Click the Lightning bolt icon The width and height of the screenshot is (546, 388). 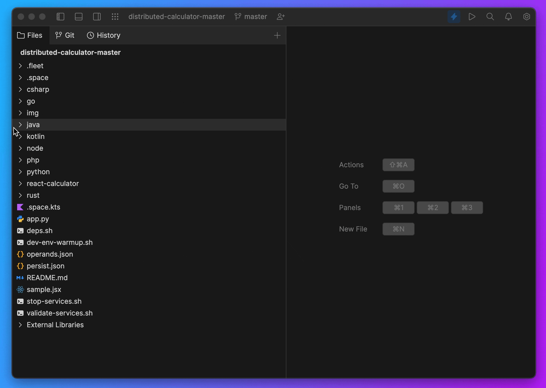click(454, 16)
